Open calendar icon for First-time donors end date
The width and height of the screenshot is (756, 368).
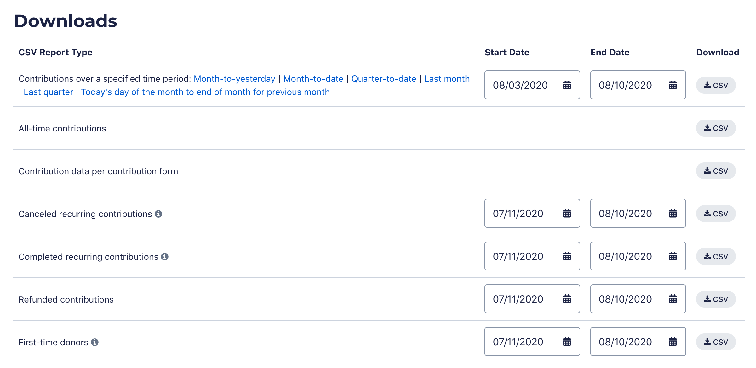pos(673,342)
